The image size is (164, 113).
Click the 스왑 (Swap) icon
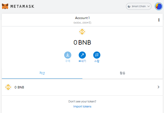pyautogui.click(x=97, y=55)
